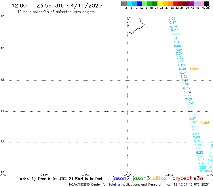Click the -162 longitude axis label
Viewport: 213px width, 187px height.
(x=44, y=175)
